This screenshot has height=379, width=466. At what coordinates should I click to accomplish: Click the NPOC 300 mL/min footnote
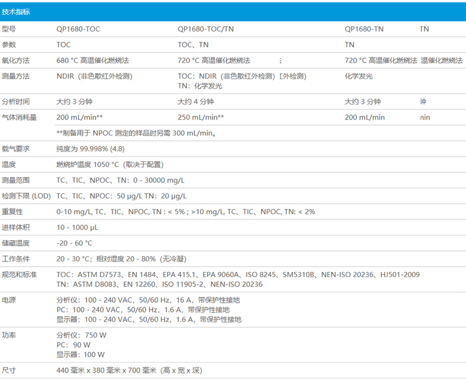[x=136, y=133]
